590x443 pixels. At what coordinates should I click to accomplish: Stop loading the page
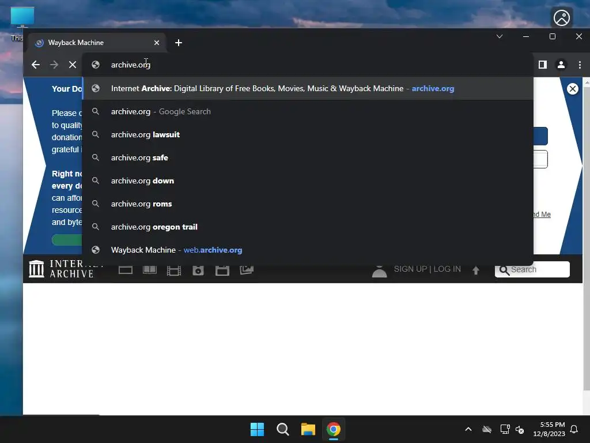(73, 65)
